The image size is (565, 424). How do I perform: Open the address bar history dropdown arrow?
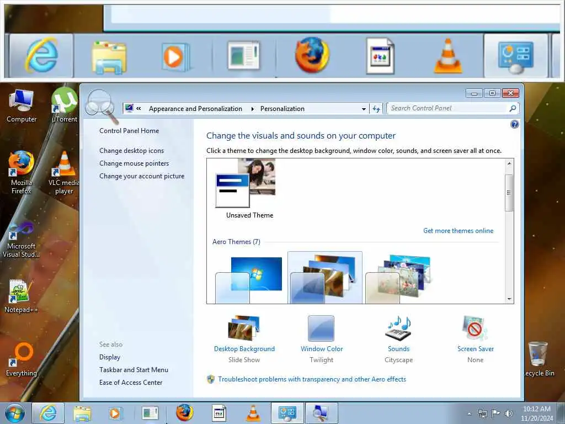[x=364, y=109]
